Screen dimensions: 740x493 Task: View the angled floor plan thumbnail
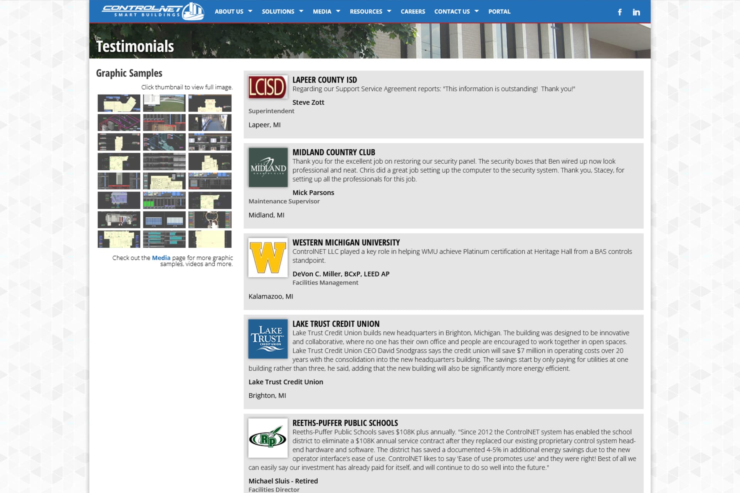point(119,103)
